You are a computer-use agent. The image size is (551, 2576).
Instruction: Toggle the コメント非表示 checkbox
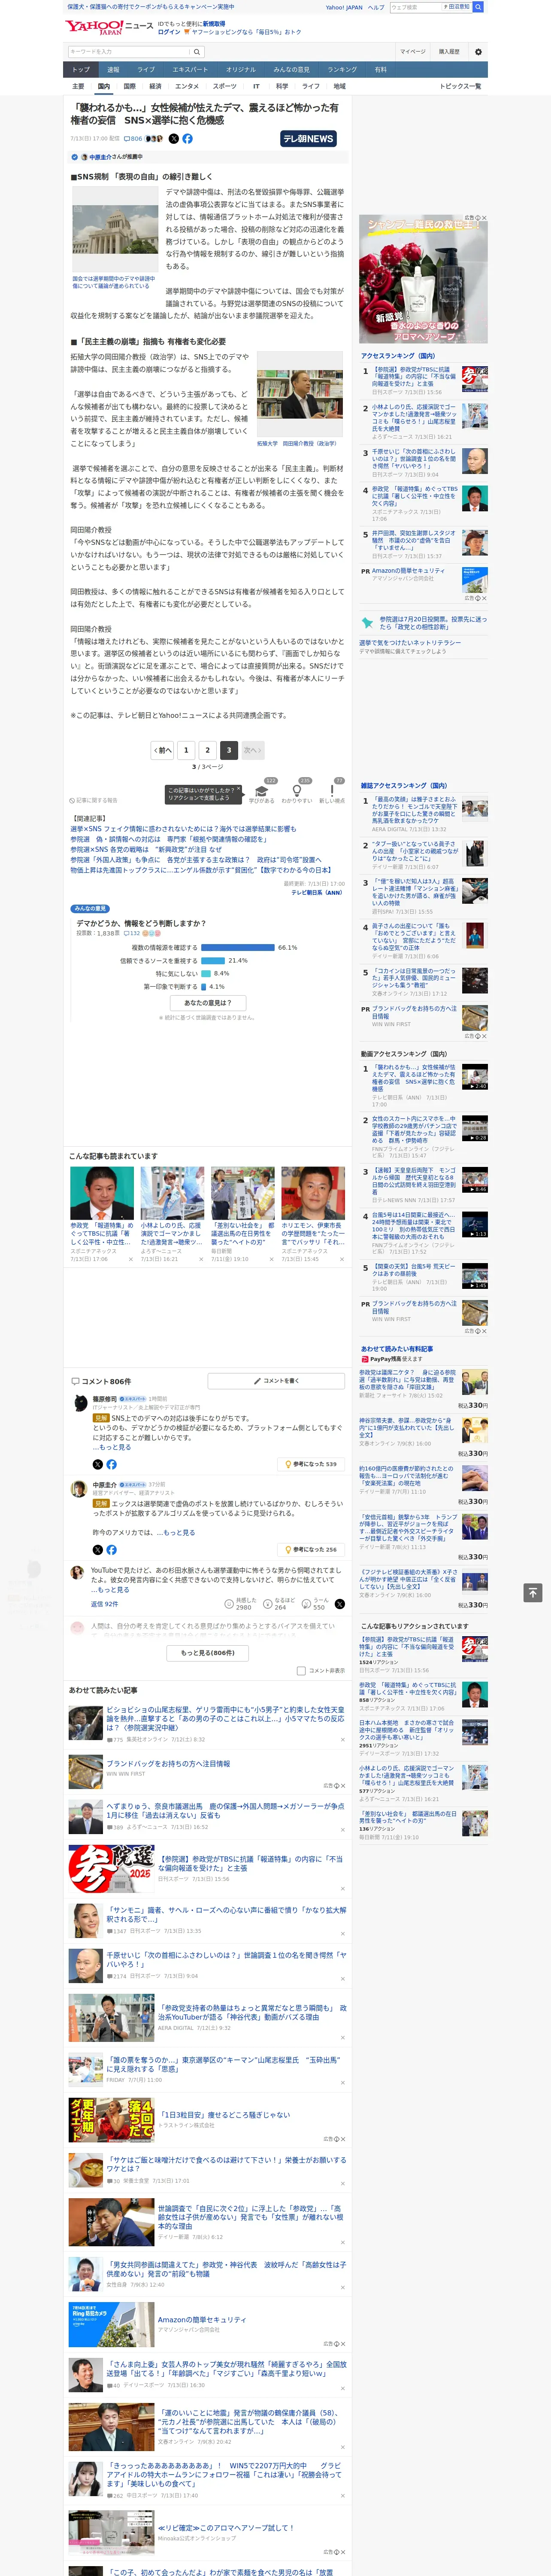point(301,1671)
